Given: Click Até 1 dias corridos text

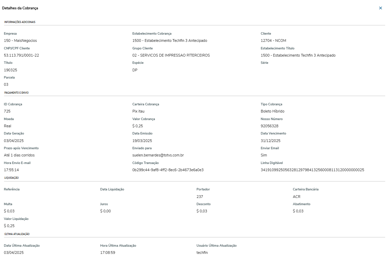Looking at the screenshot, I should click(19, 155).
